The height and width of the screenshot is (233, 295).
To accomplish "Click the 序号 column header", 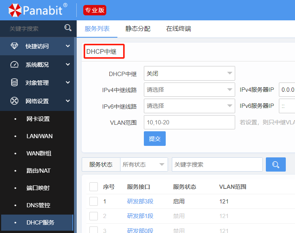I will point(109,187).
